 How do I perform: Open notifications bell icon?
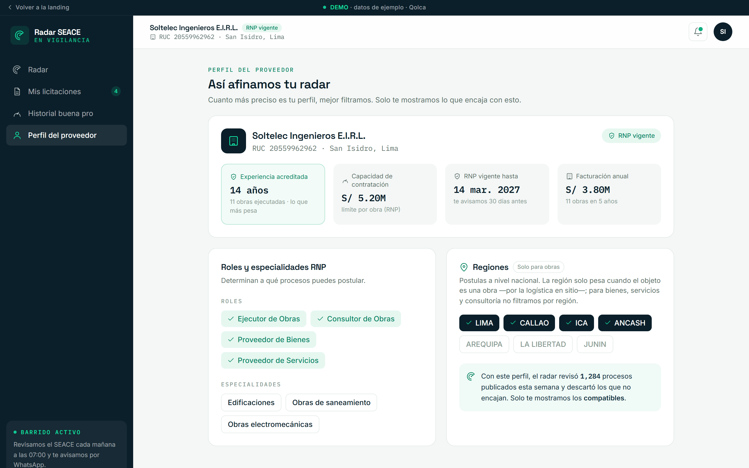click(698, 31)
